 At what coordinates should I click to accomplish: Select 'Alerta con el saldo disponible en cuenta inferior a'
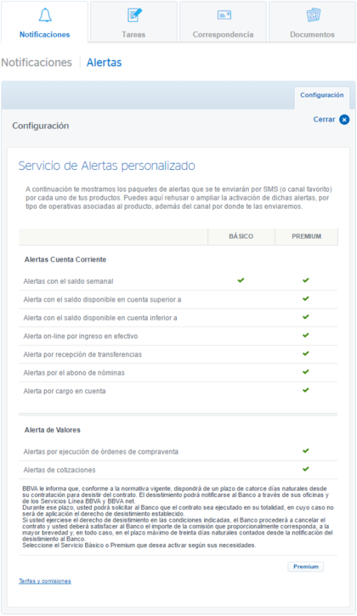point(100,318)
